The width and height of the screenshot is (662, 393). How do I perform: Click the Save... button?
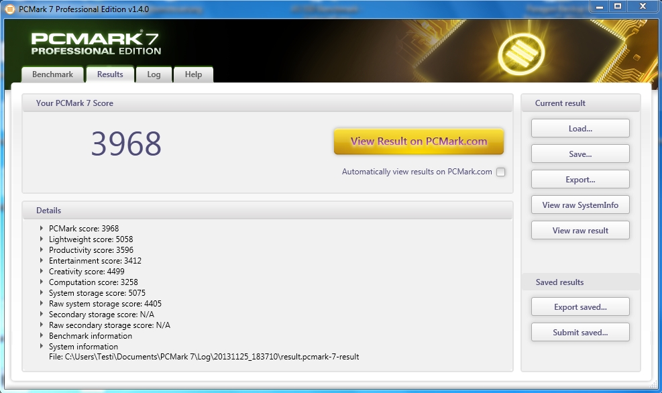tap(580, 154)
